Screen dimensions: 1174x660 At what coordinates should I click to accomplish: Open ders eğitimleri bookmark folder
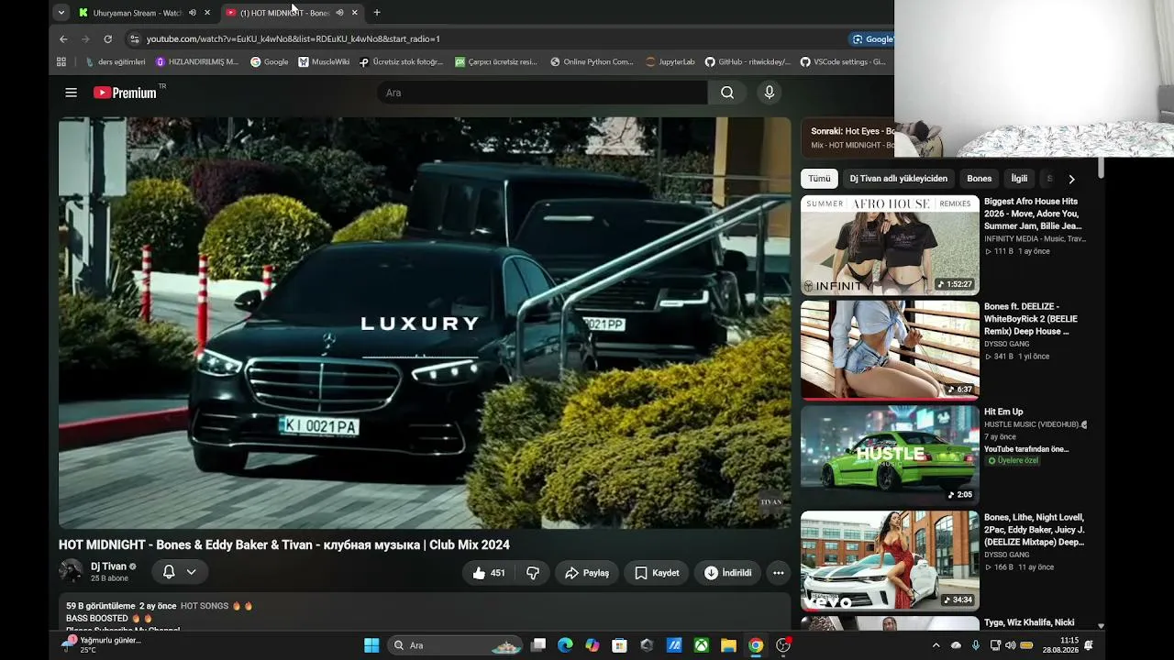(x=116, y=62)
